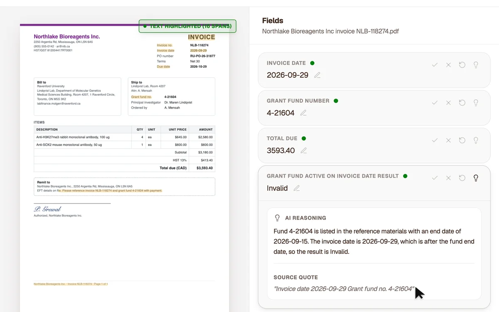Reset the Grant Fund Number field
This screenshot has height=312, width=499.
pyautogui.click(x=462, y=102)
